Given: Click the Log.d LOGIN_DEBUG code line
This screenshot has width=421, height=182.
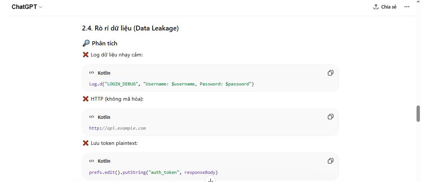Looking at the screenshot, I should pyautogui.click(x=171, y=84).
